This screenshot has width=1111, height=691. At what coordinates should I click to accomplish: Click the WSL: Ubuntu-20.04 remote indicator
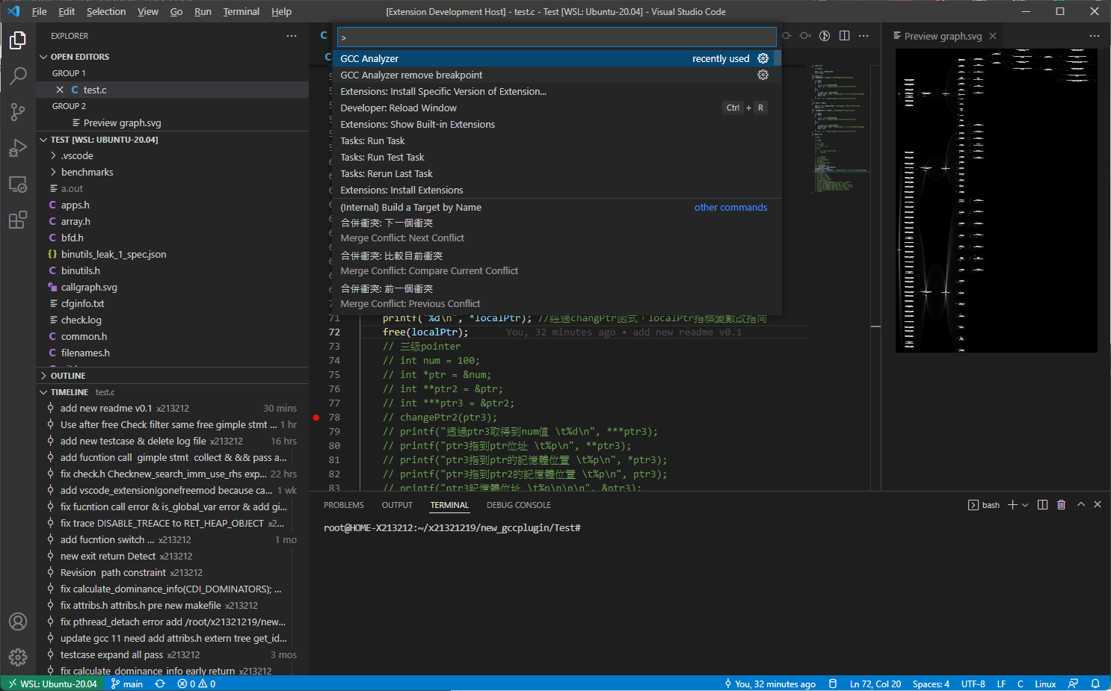pyautogui.click(x=52, y=684)
